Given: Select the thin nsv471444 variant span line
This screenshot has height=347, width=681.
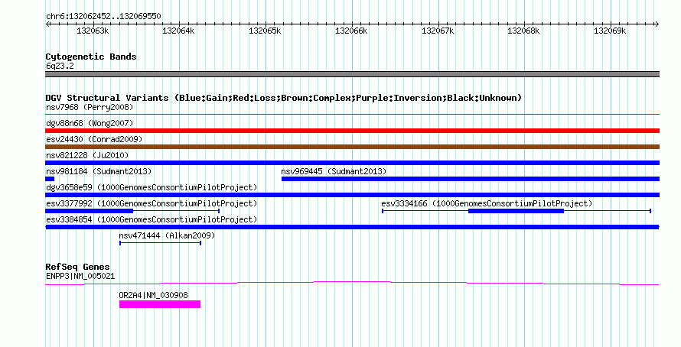Looking at the screenshot, I should 160,243.
